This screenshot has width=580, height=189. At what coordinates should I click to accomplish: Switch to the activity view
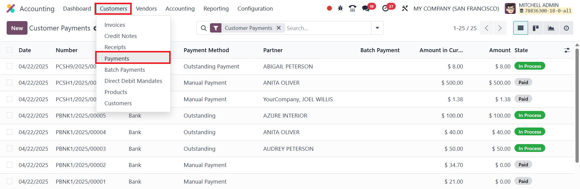[566, 28]
